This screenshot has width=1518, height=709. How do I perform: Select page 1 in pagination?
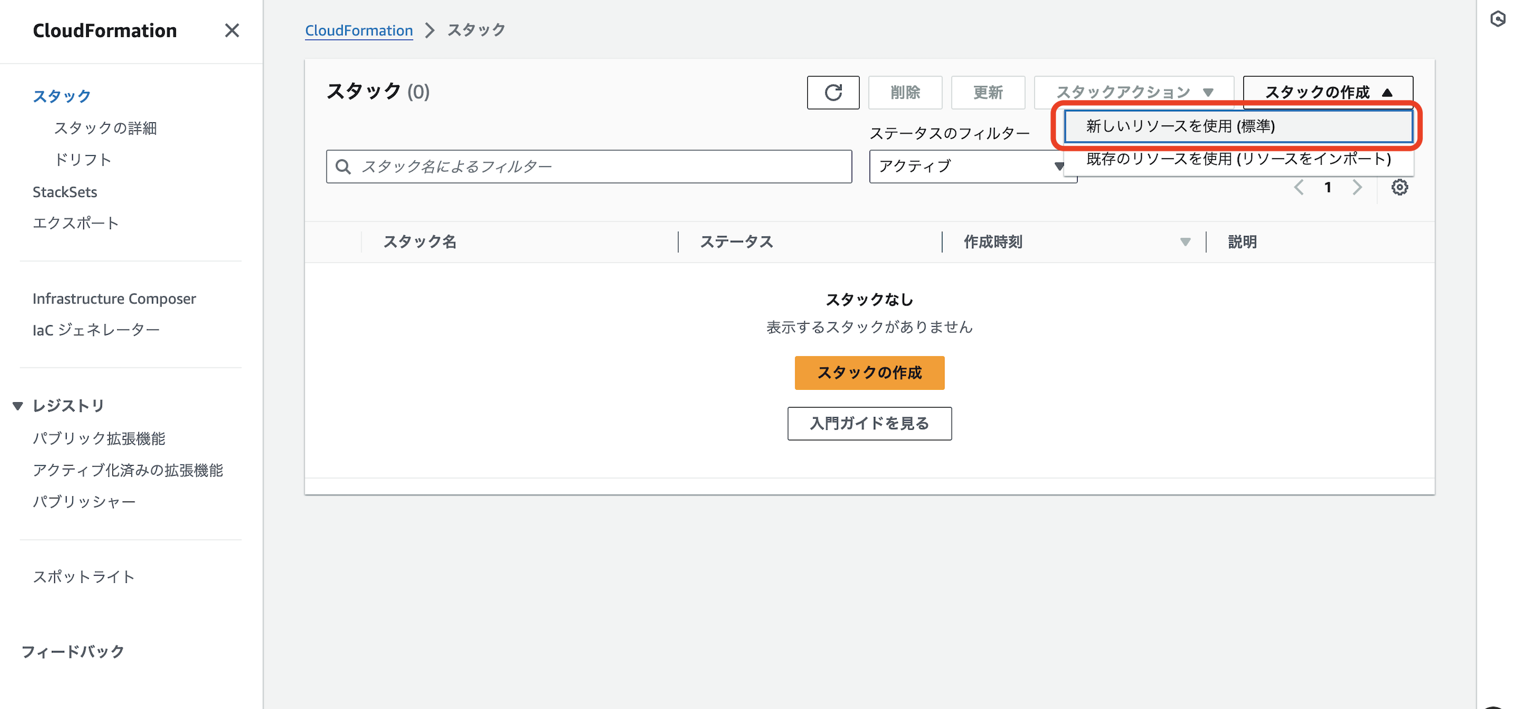(1328, 187)
